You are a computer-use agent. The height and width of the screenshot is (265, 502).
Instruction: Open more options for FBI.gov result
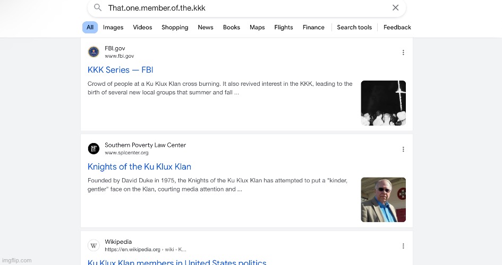(403, 52)
